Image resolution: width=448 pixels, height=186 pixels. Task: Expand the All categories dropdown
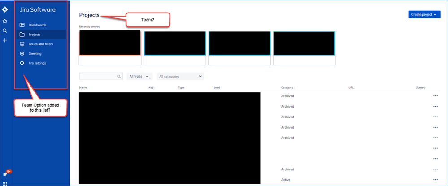pyautogui.click(x=180, y=76)
